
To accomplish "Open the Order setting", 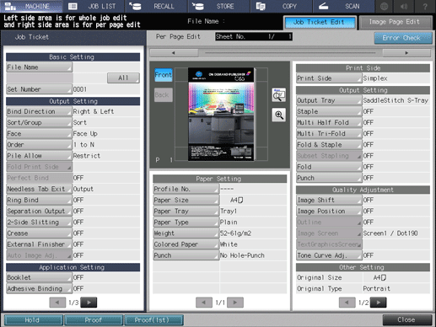I will point(39,145).
